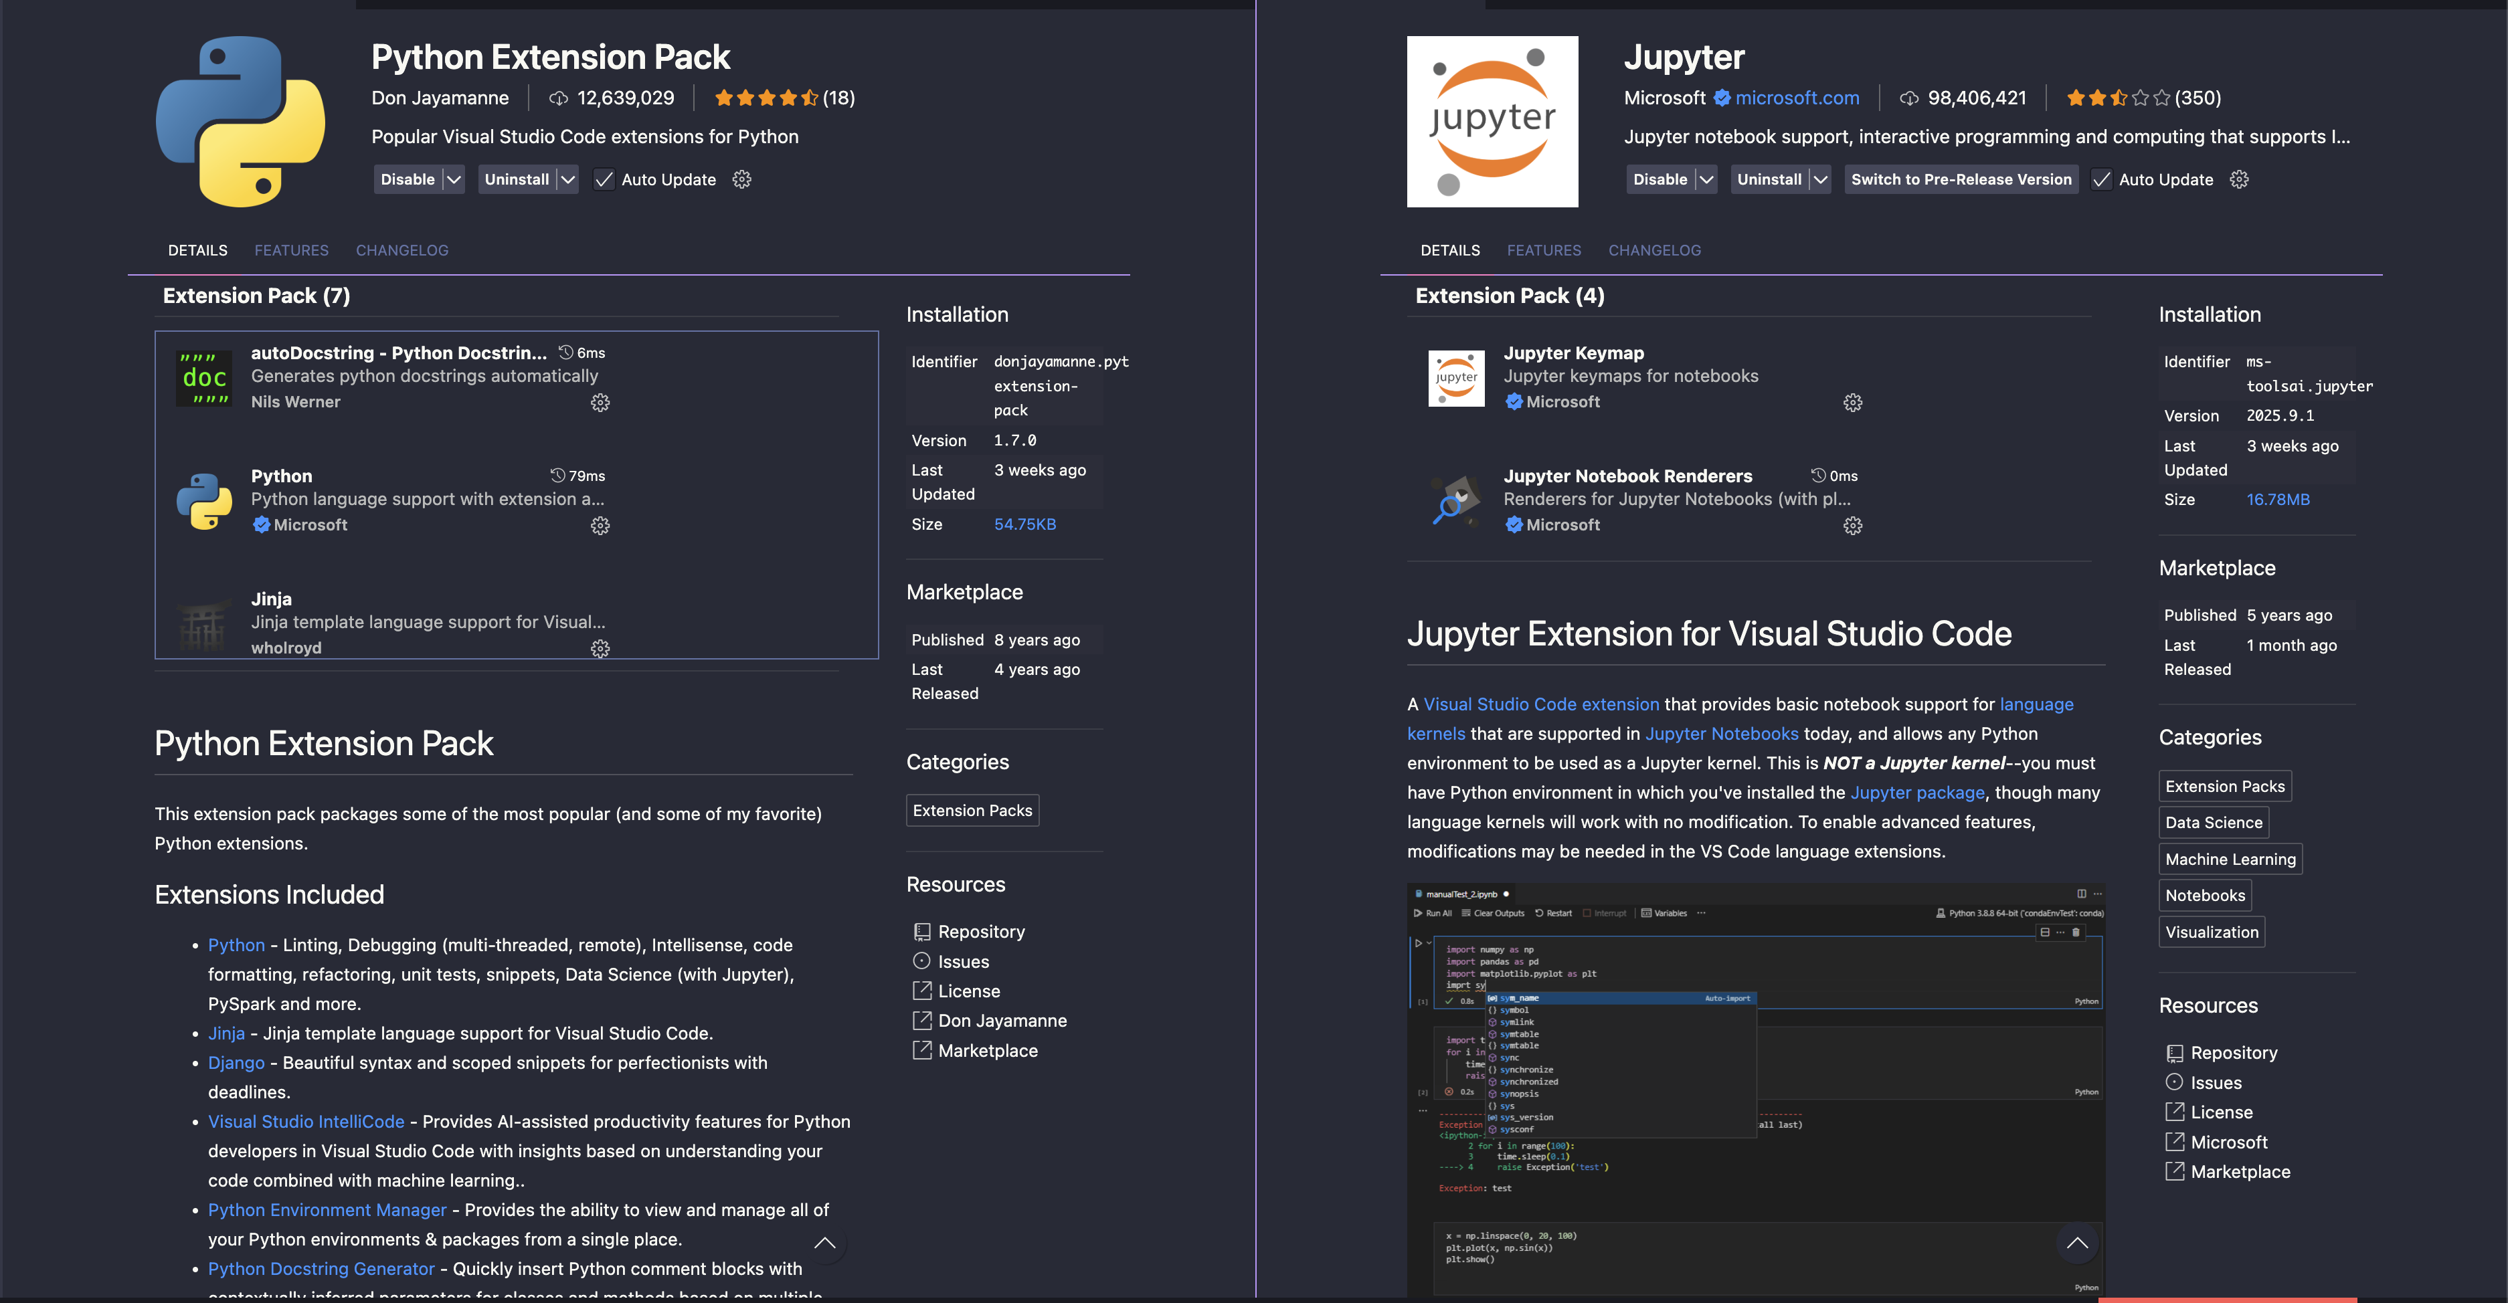
Task: Open the License link in the Python Extension Pack resources
Action: 969,991
